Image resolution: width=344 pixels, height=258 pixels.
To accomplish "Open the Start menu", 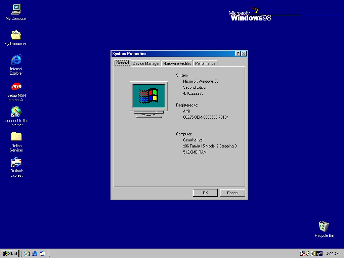I will point(10,254).
